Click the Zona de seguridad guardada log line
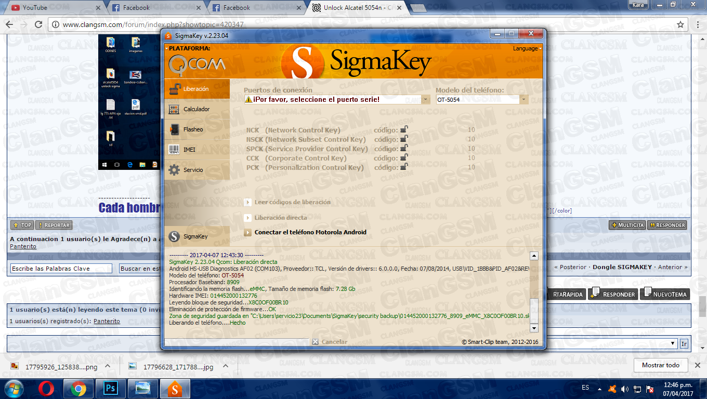The height and width of the screenshot is (399, 707). (349, 316)
